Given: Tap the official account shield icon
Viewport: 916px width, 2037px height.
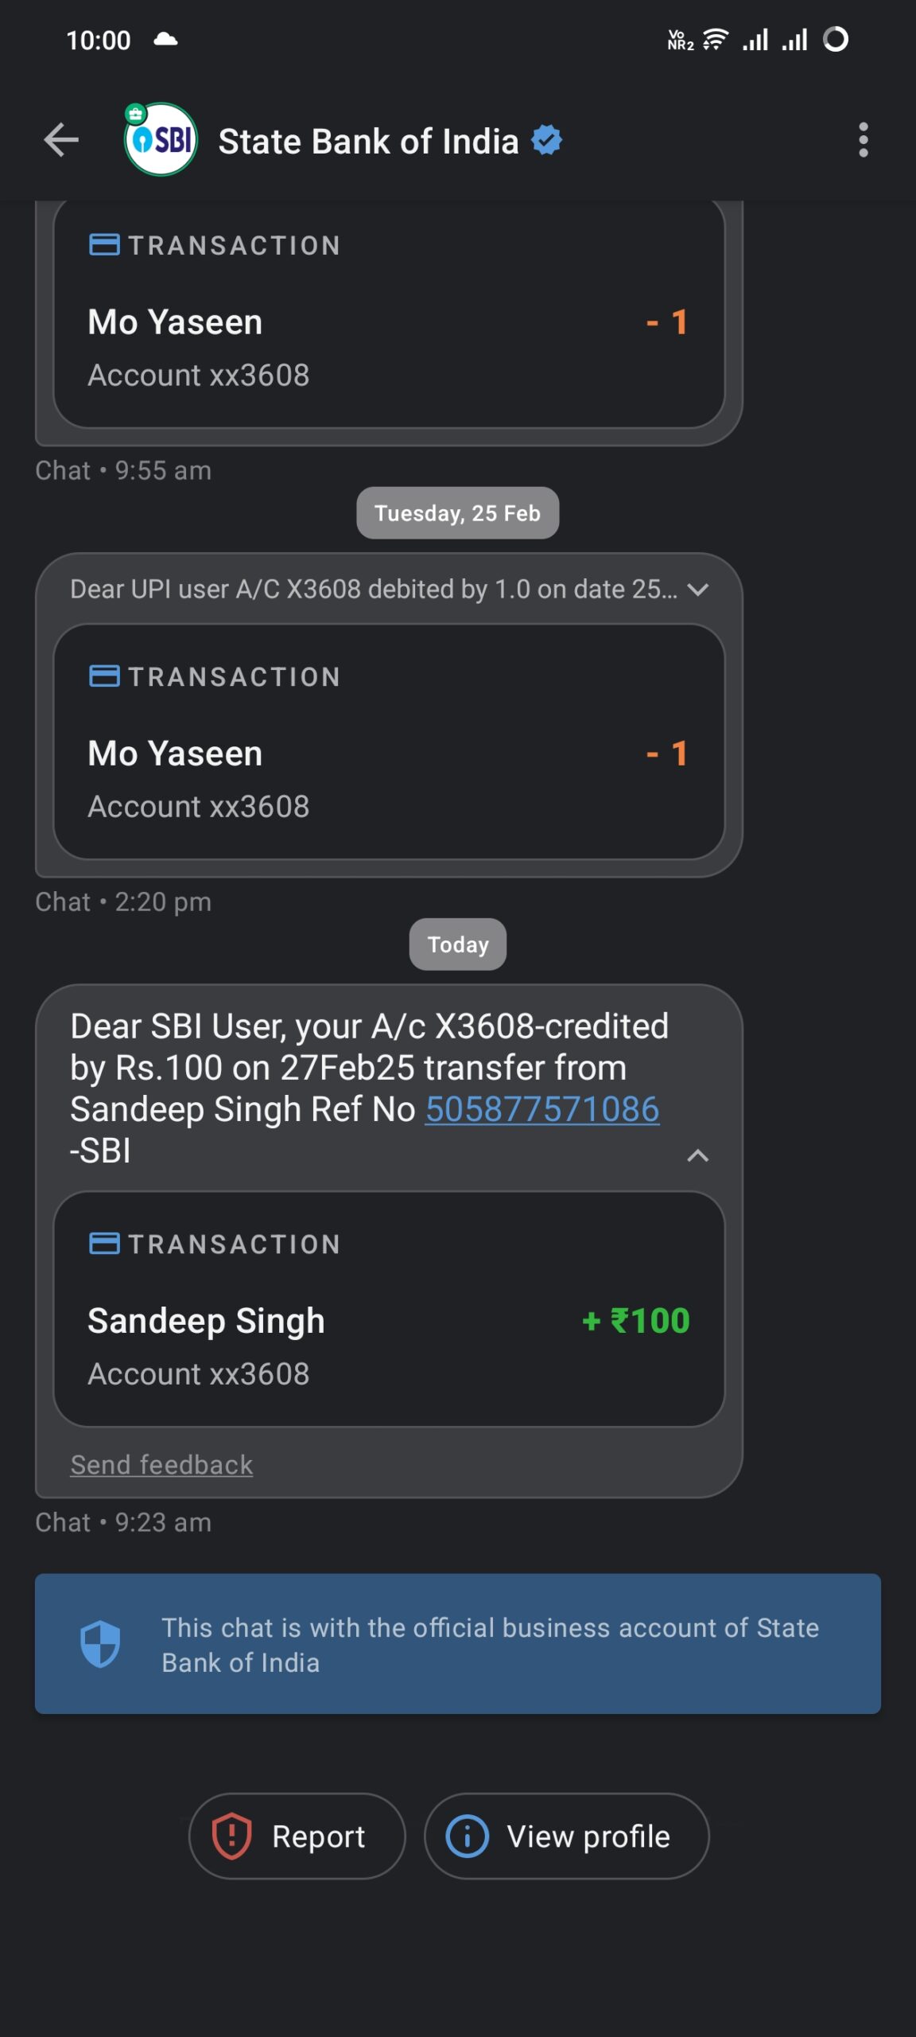Looking at the screenshot, I should [x=100, y=1644].
